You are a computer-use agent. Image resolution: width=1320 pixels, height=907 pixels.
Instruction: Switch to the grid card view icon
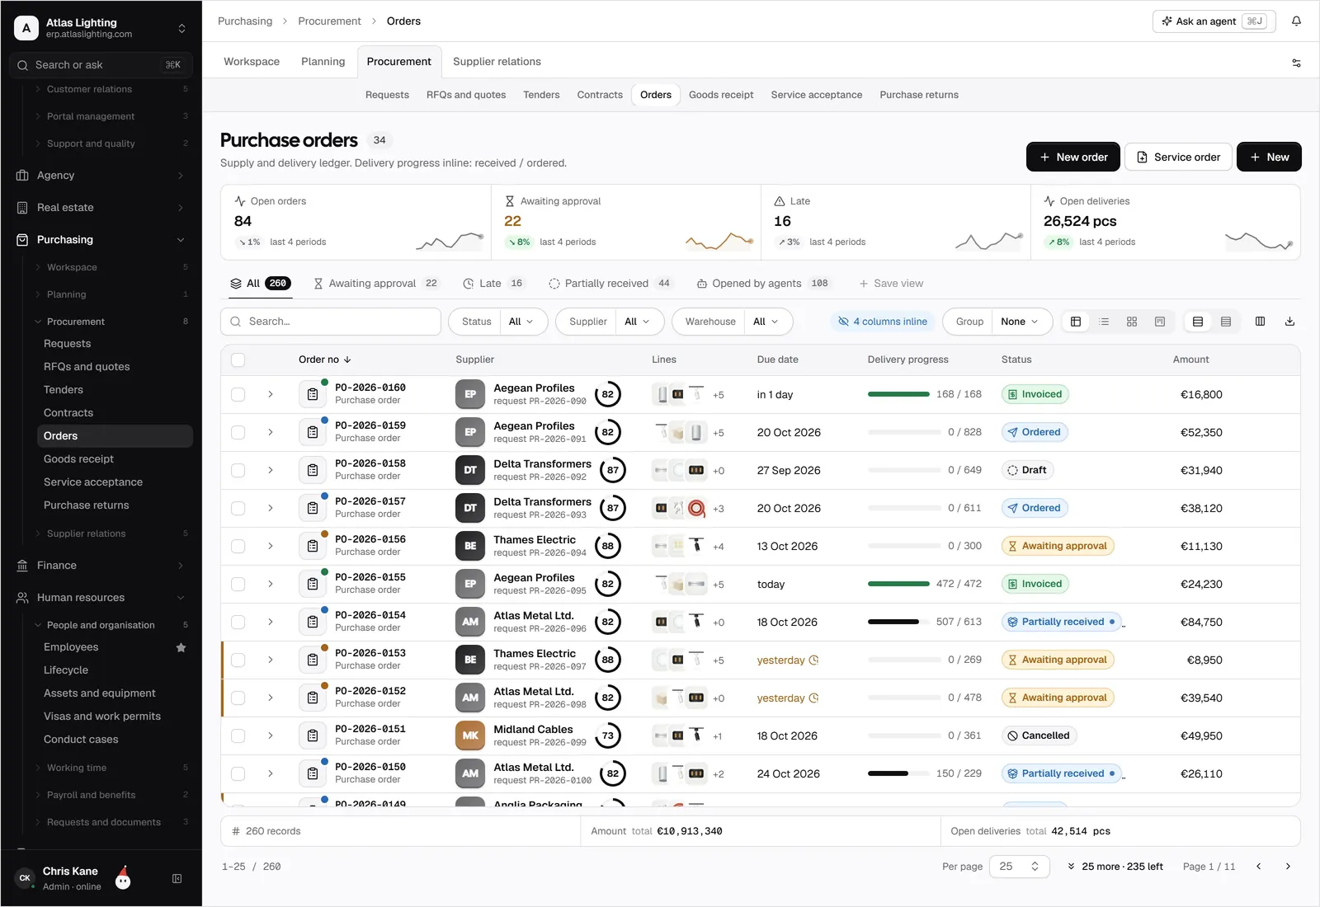1132,322
